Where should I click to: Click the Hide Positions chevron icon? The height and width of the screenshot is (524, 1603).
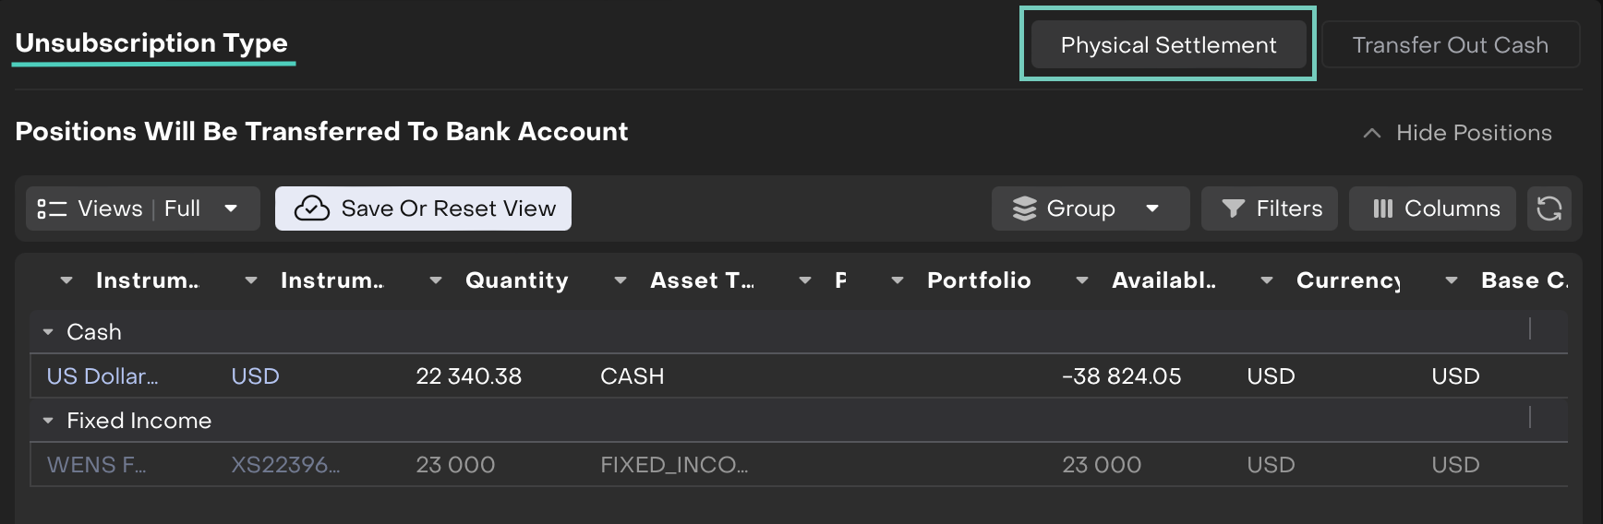[x=1372, y=133]
